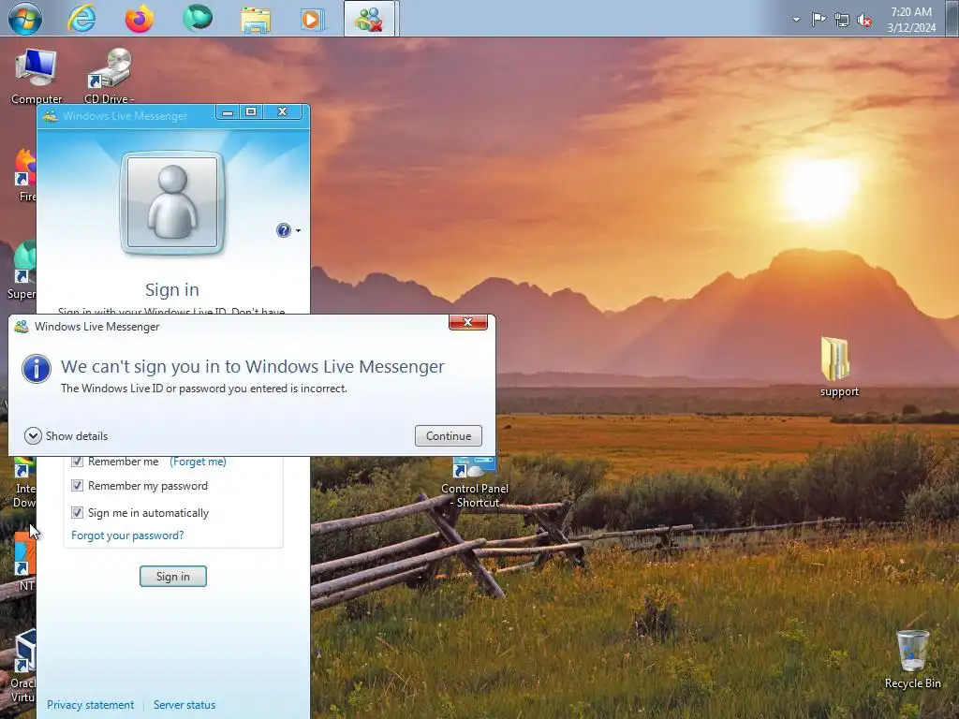This screenshot has width=959, height=719.
Task: Open Action Center flag icon
Action: coord(819,20)
